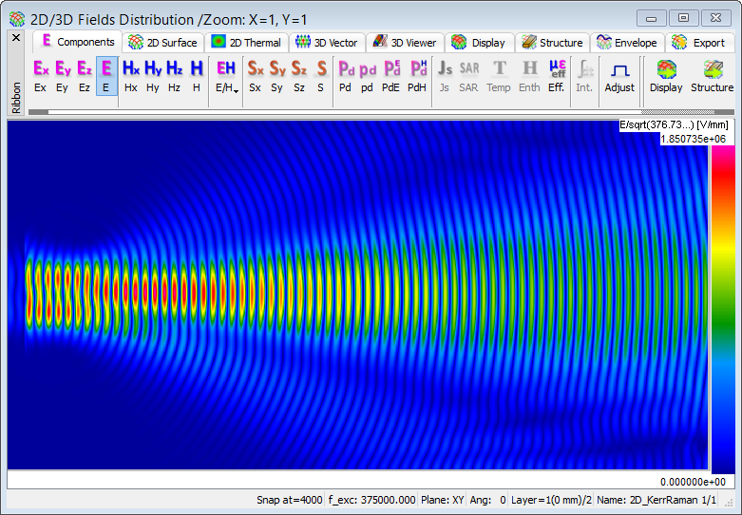This screenshot has height=515, width=742.
Task: Click the PdE power density icon
Action: point(390,75)
